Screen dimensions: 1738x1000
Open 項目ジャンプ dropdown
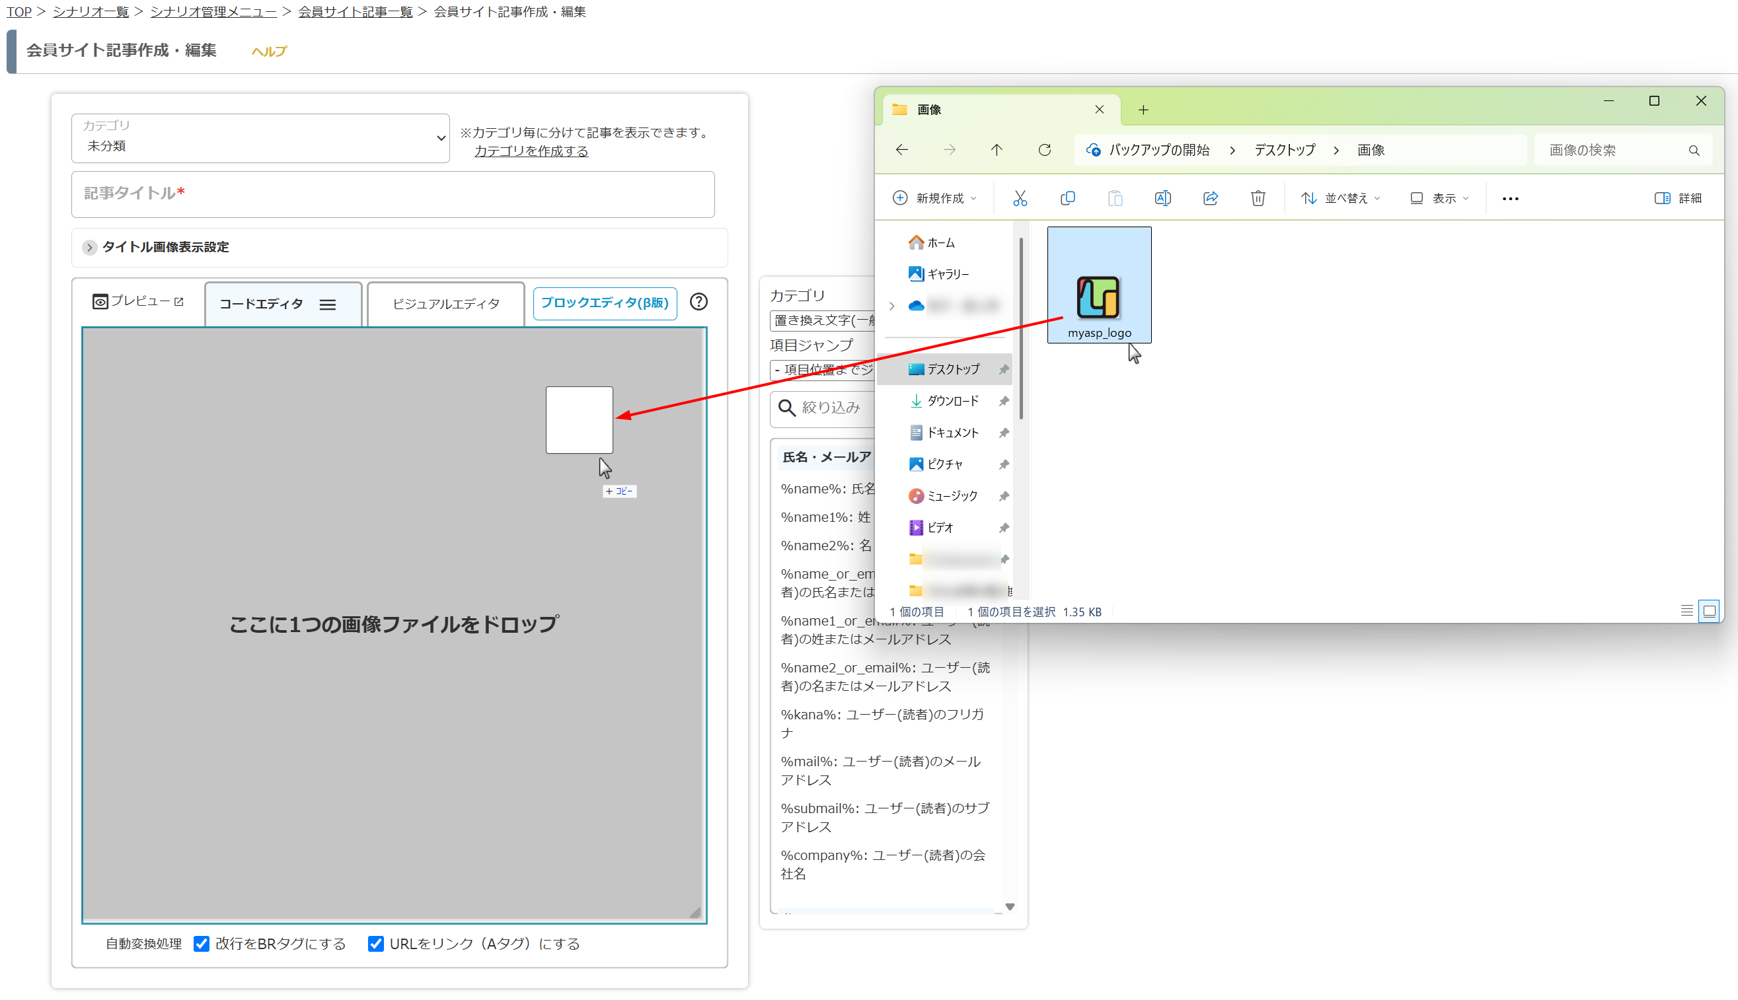[x=821, y=369]
